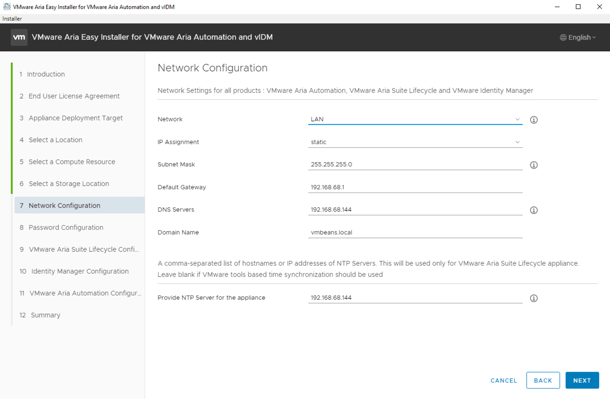Click the 'IP Assignment' label

178,142
